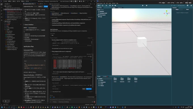Click the Wi-Fi network icon in Rogue Engine toolbar
Image resolution: width=193 pixels, height=109 pixels.
pos(172,5)
